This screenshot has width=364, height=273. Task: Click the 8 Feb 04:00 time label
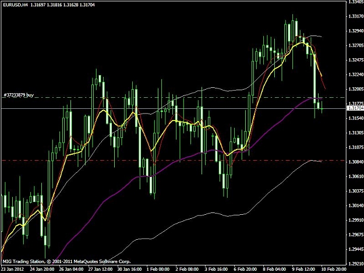point(275,270)
